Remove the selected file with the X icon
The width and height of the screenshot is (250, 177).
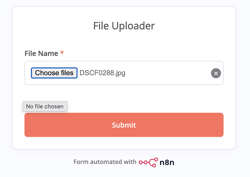click(216, 73)
